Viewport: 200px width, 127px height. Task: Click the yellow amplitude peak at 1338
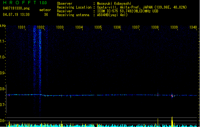click(158, 123)
